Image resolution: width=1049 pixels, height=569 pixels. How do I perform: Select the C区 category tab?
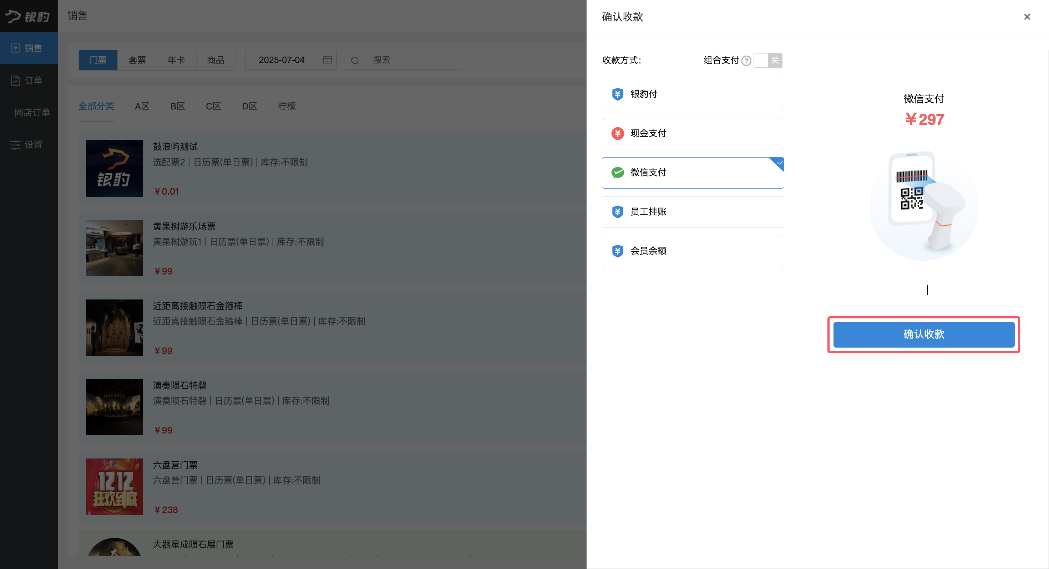(x=213, y=106)
